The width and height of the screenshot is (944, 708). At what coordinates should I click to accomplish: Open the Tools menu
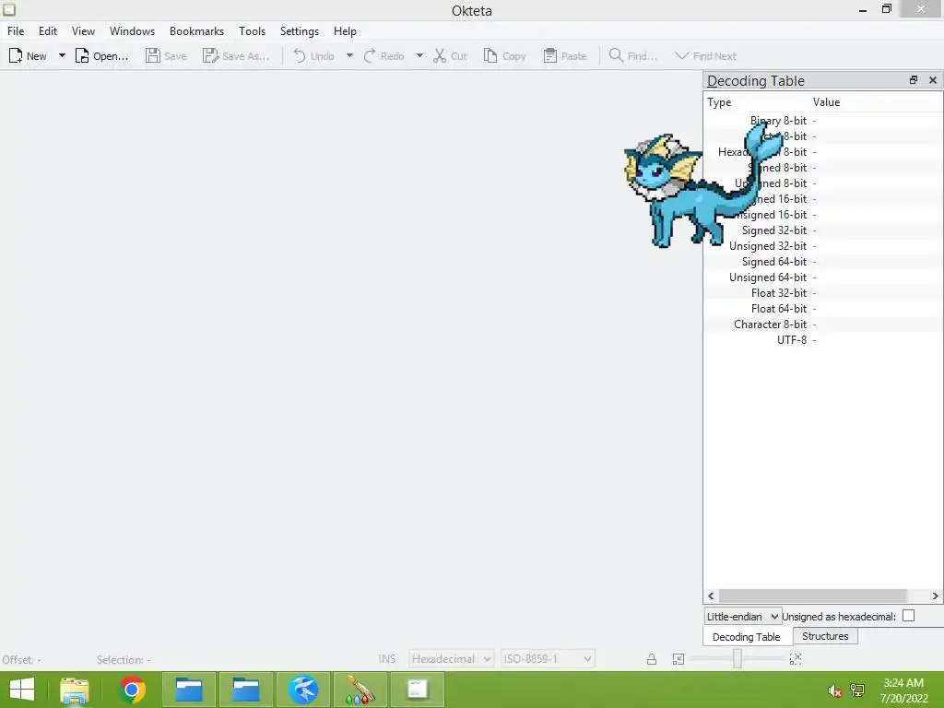(252, 31)
